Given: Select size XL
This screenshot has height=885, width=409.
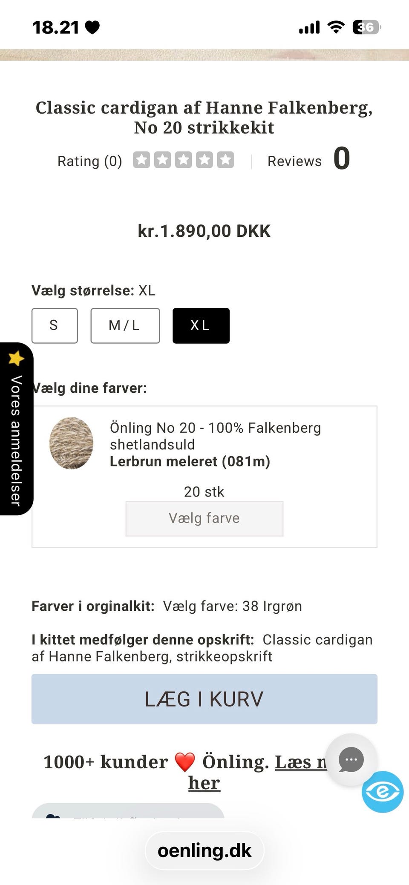Looking at the screenshot, I should click(x=201, y=325).
